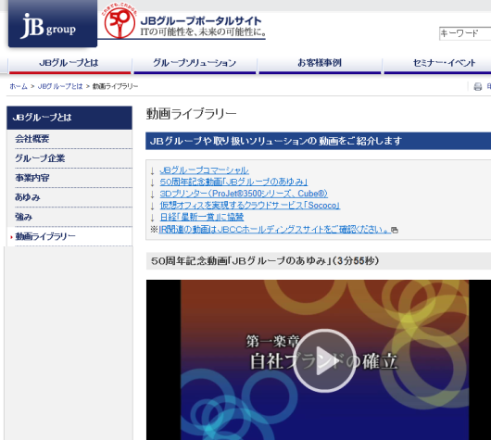Click the JBグループとは sidebar header
Screen dimensions: 491x440
click(69, 118)
